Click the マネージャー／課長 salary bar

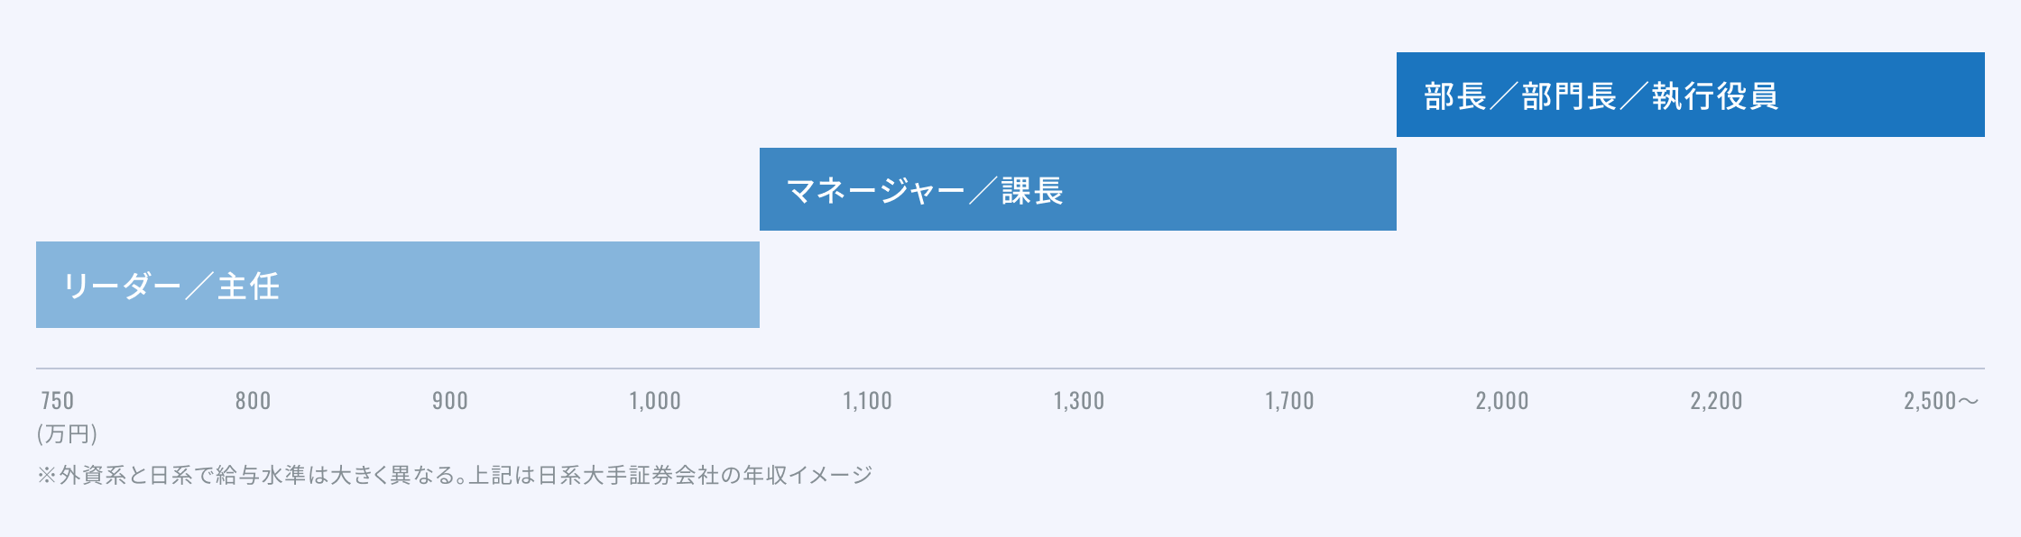tap(1078, 189)
